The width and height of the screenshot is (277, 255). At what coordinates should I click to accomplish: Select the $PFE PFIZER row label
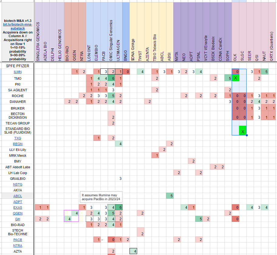(x=18, y=66)
